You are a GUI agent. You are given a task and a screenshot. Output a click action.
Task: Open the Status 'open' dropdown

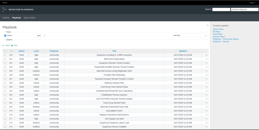pyautogui.click(x=41, y=36)
